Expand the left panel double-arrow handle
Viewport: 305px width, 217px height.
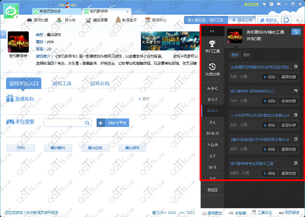pos(3,34)
